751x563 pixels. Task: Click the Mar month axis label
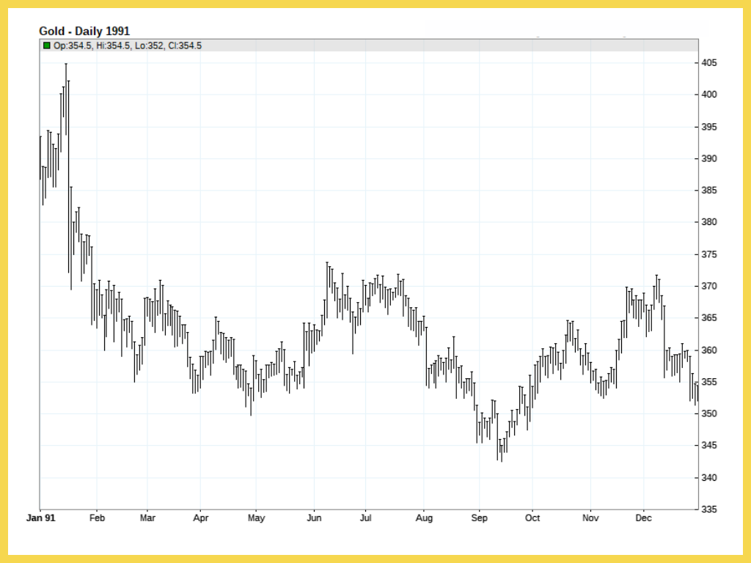click(x=147, y=518)
